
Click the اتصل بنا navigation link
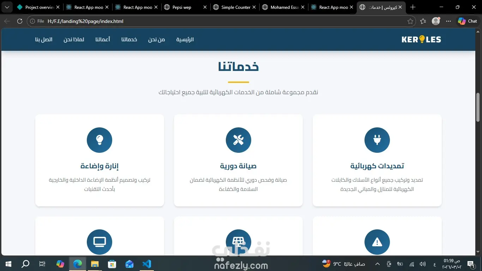coord(44,40)
